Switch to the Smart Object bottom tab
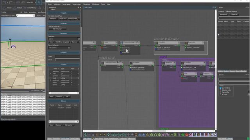 75,138
